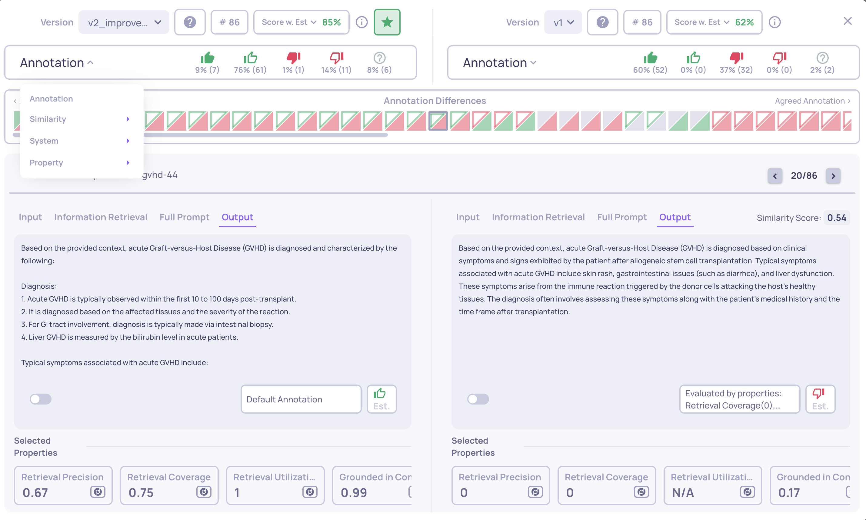Enable the toggle under right output text

[x=478, y=399]
